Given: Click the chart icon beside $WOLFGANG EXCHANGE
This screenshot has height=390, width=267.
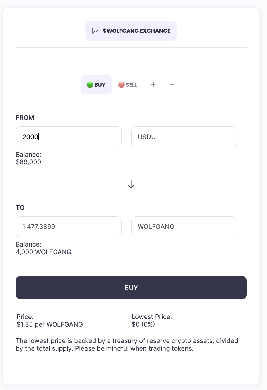Looking at the screenshot, I should (96, 31).
